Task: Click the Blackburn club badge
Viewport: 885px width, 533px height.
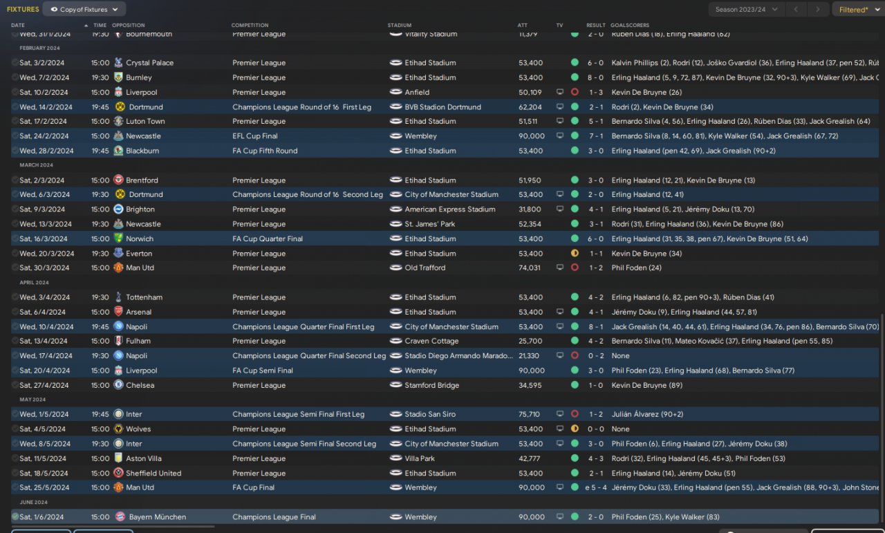Action: click(x=118, y=151)
